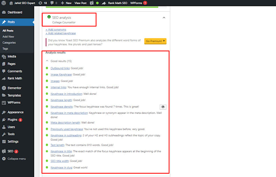Viewport: 276px width, 177px height.
Task: Toggle keyphrase density eye highlight button
Action: pos(163,107)
